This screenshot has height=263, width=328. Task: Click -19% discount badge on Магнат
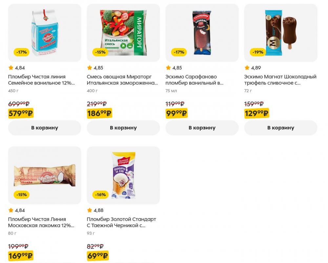tap(258, 52)
